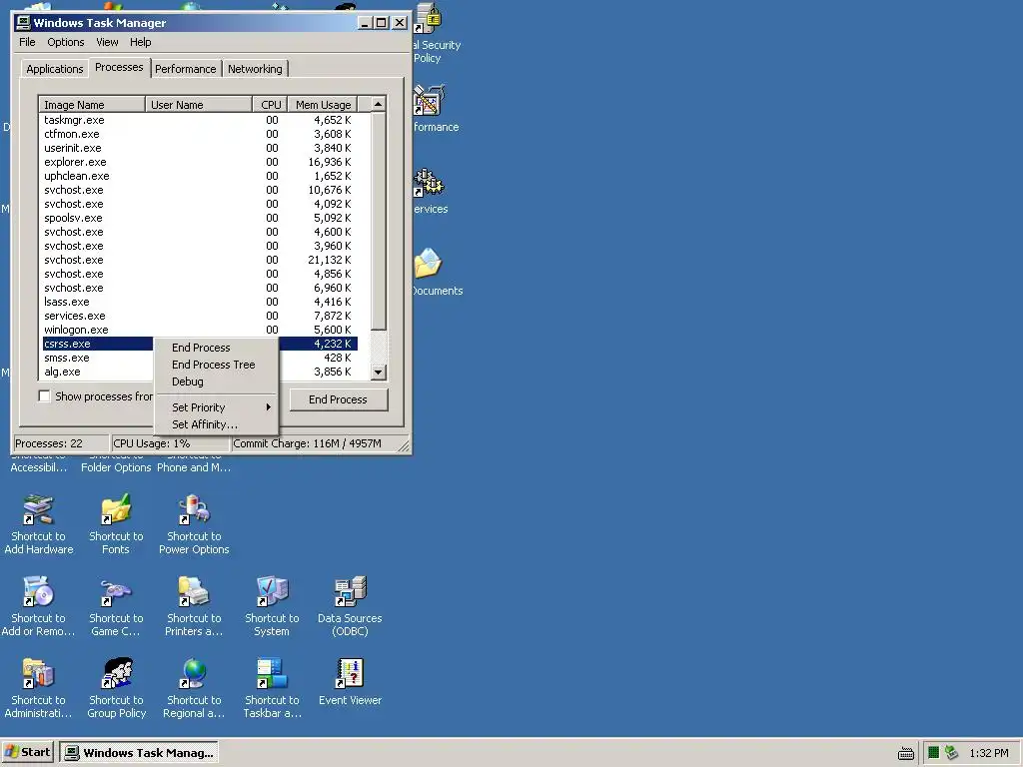The height and width of the screenshot is (767, 1023).
Task: Select the services.exe process row
Action: (x=199, y=316)
